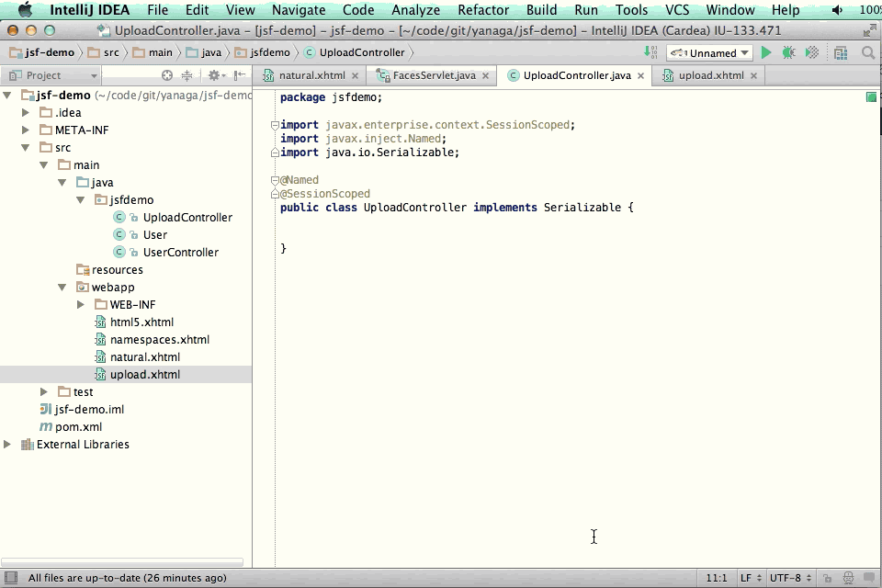This screenshot has width=882, height=588.
Task: Expand the WEB-INF folder
Action: pos(81,305)
